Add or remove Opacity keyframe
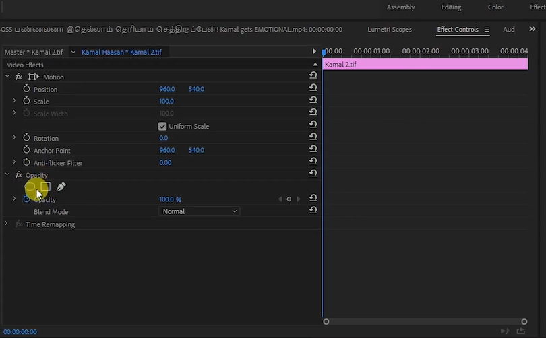Image resolution: width=546 pixels, height=338 pixels. point(289,199)
